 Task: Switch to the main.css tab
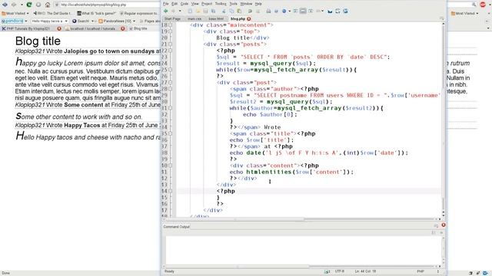click(194, 18)
